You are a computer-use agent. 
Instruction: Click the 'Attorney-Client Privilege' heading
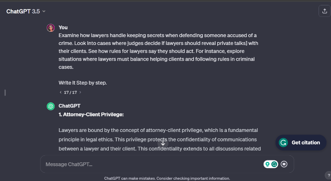coord(91,114)
